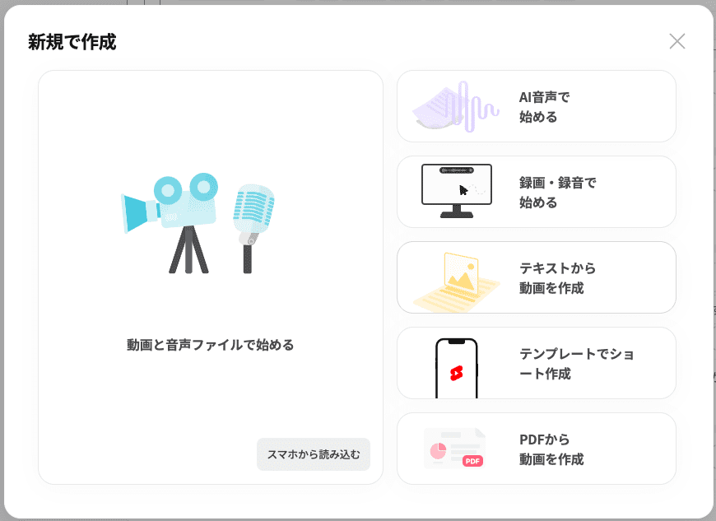Click the yellow text-to-video picture icon

click(457, 278)
